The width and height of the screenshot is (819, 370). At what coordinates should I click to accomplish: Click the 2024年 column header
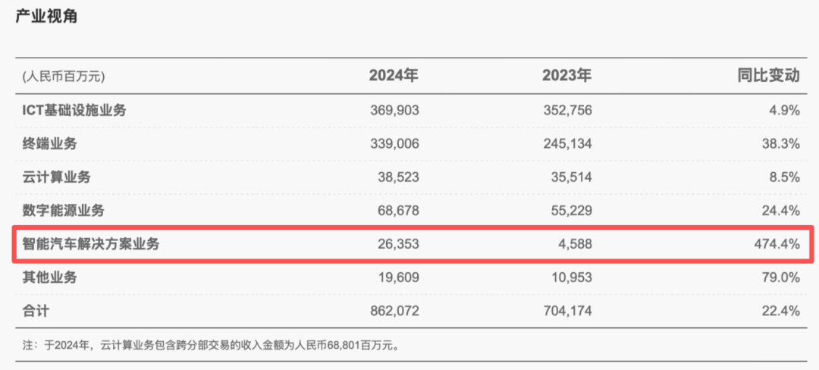point(394,76)
